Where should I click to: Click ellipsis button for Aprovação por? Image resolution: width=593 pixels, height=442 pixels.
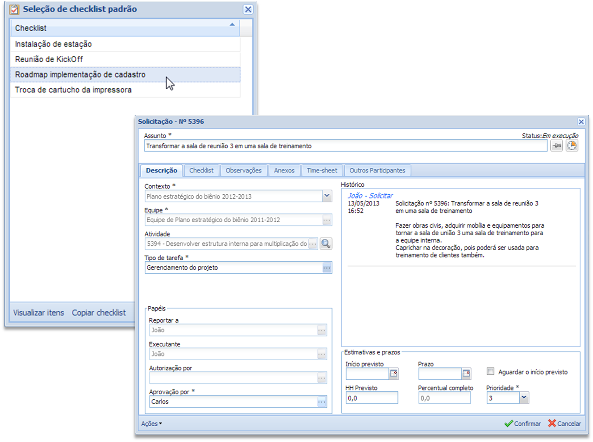click(x=322, y=402)
